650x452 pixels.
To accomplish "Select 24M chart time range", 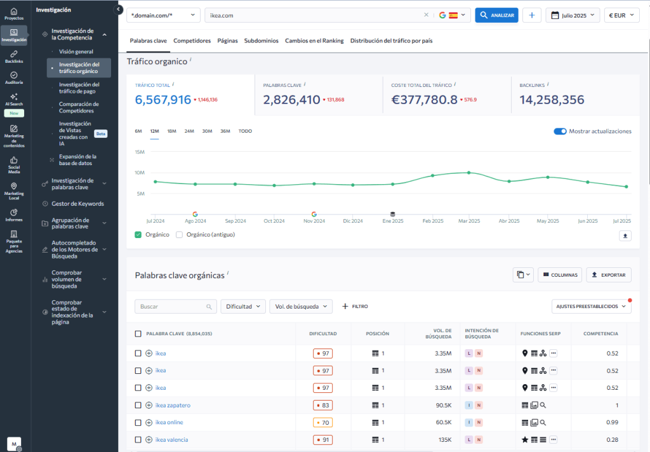I will pos(189,131).
